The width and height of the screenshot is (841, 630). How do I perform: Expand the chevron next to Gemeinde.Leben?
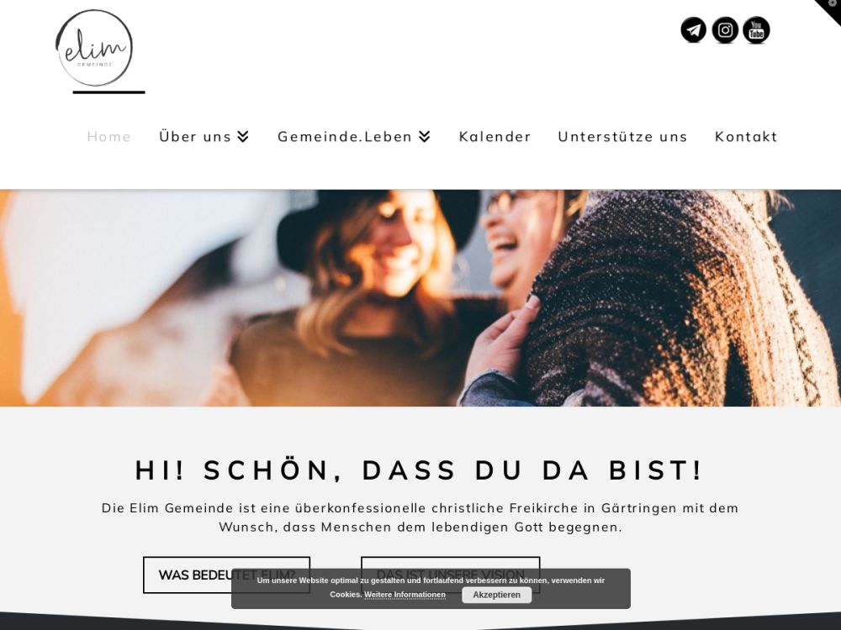(x=425, y=137)
